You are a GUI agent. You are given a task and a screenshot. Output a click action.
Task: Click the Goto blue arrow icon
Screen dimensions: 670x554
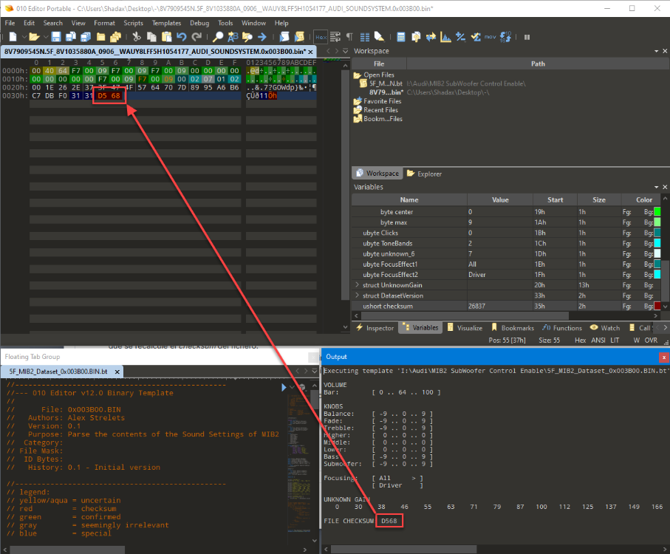[x=262, y=37]
